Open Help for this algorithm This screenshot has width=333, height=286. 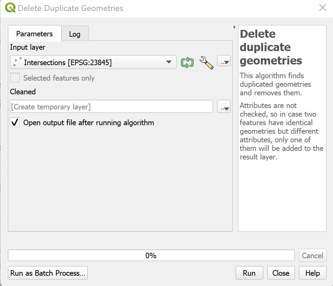pos(312,273)
